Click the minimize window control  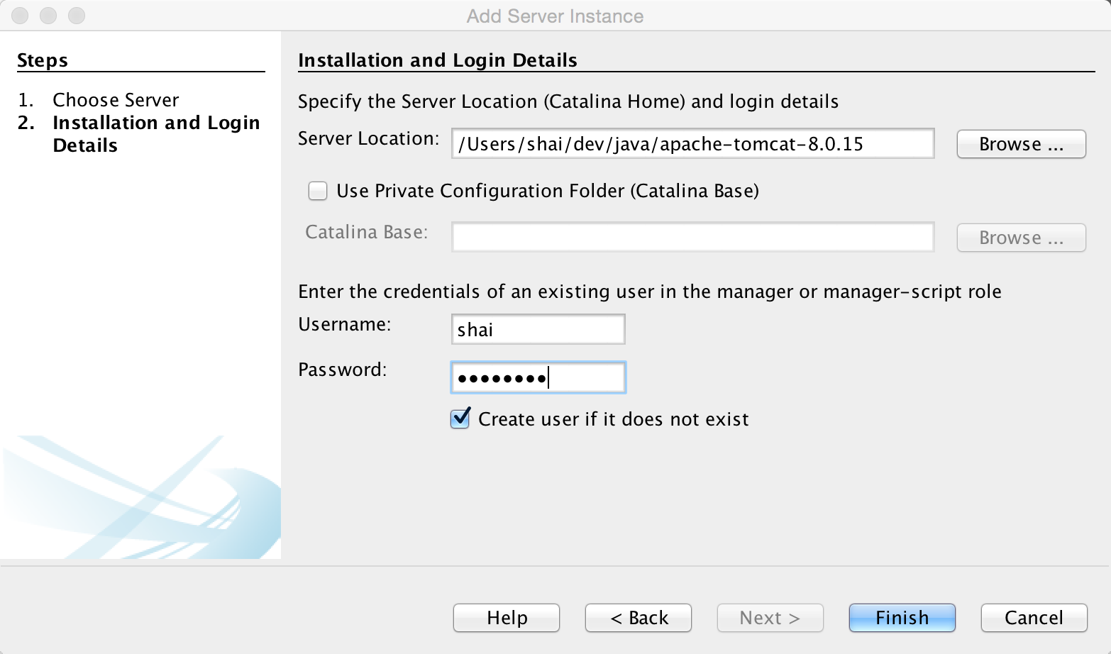tap(48, 15)
